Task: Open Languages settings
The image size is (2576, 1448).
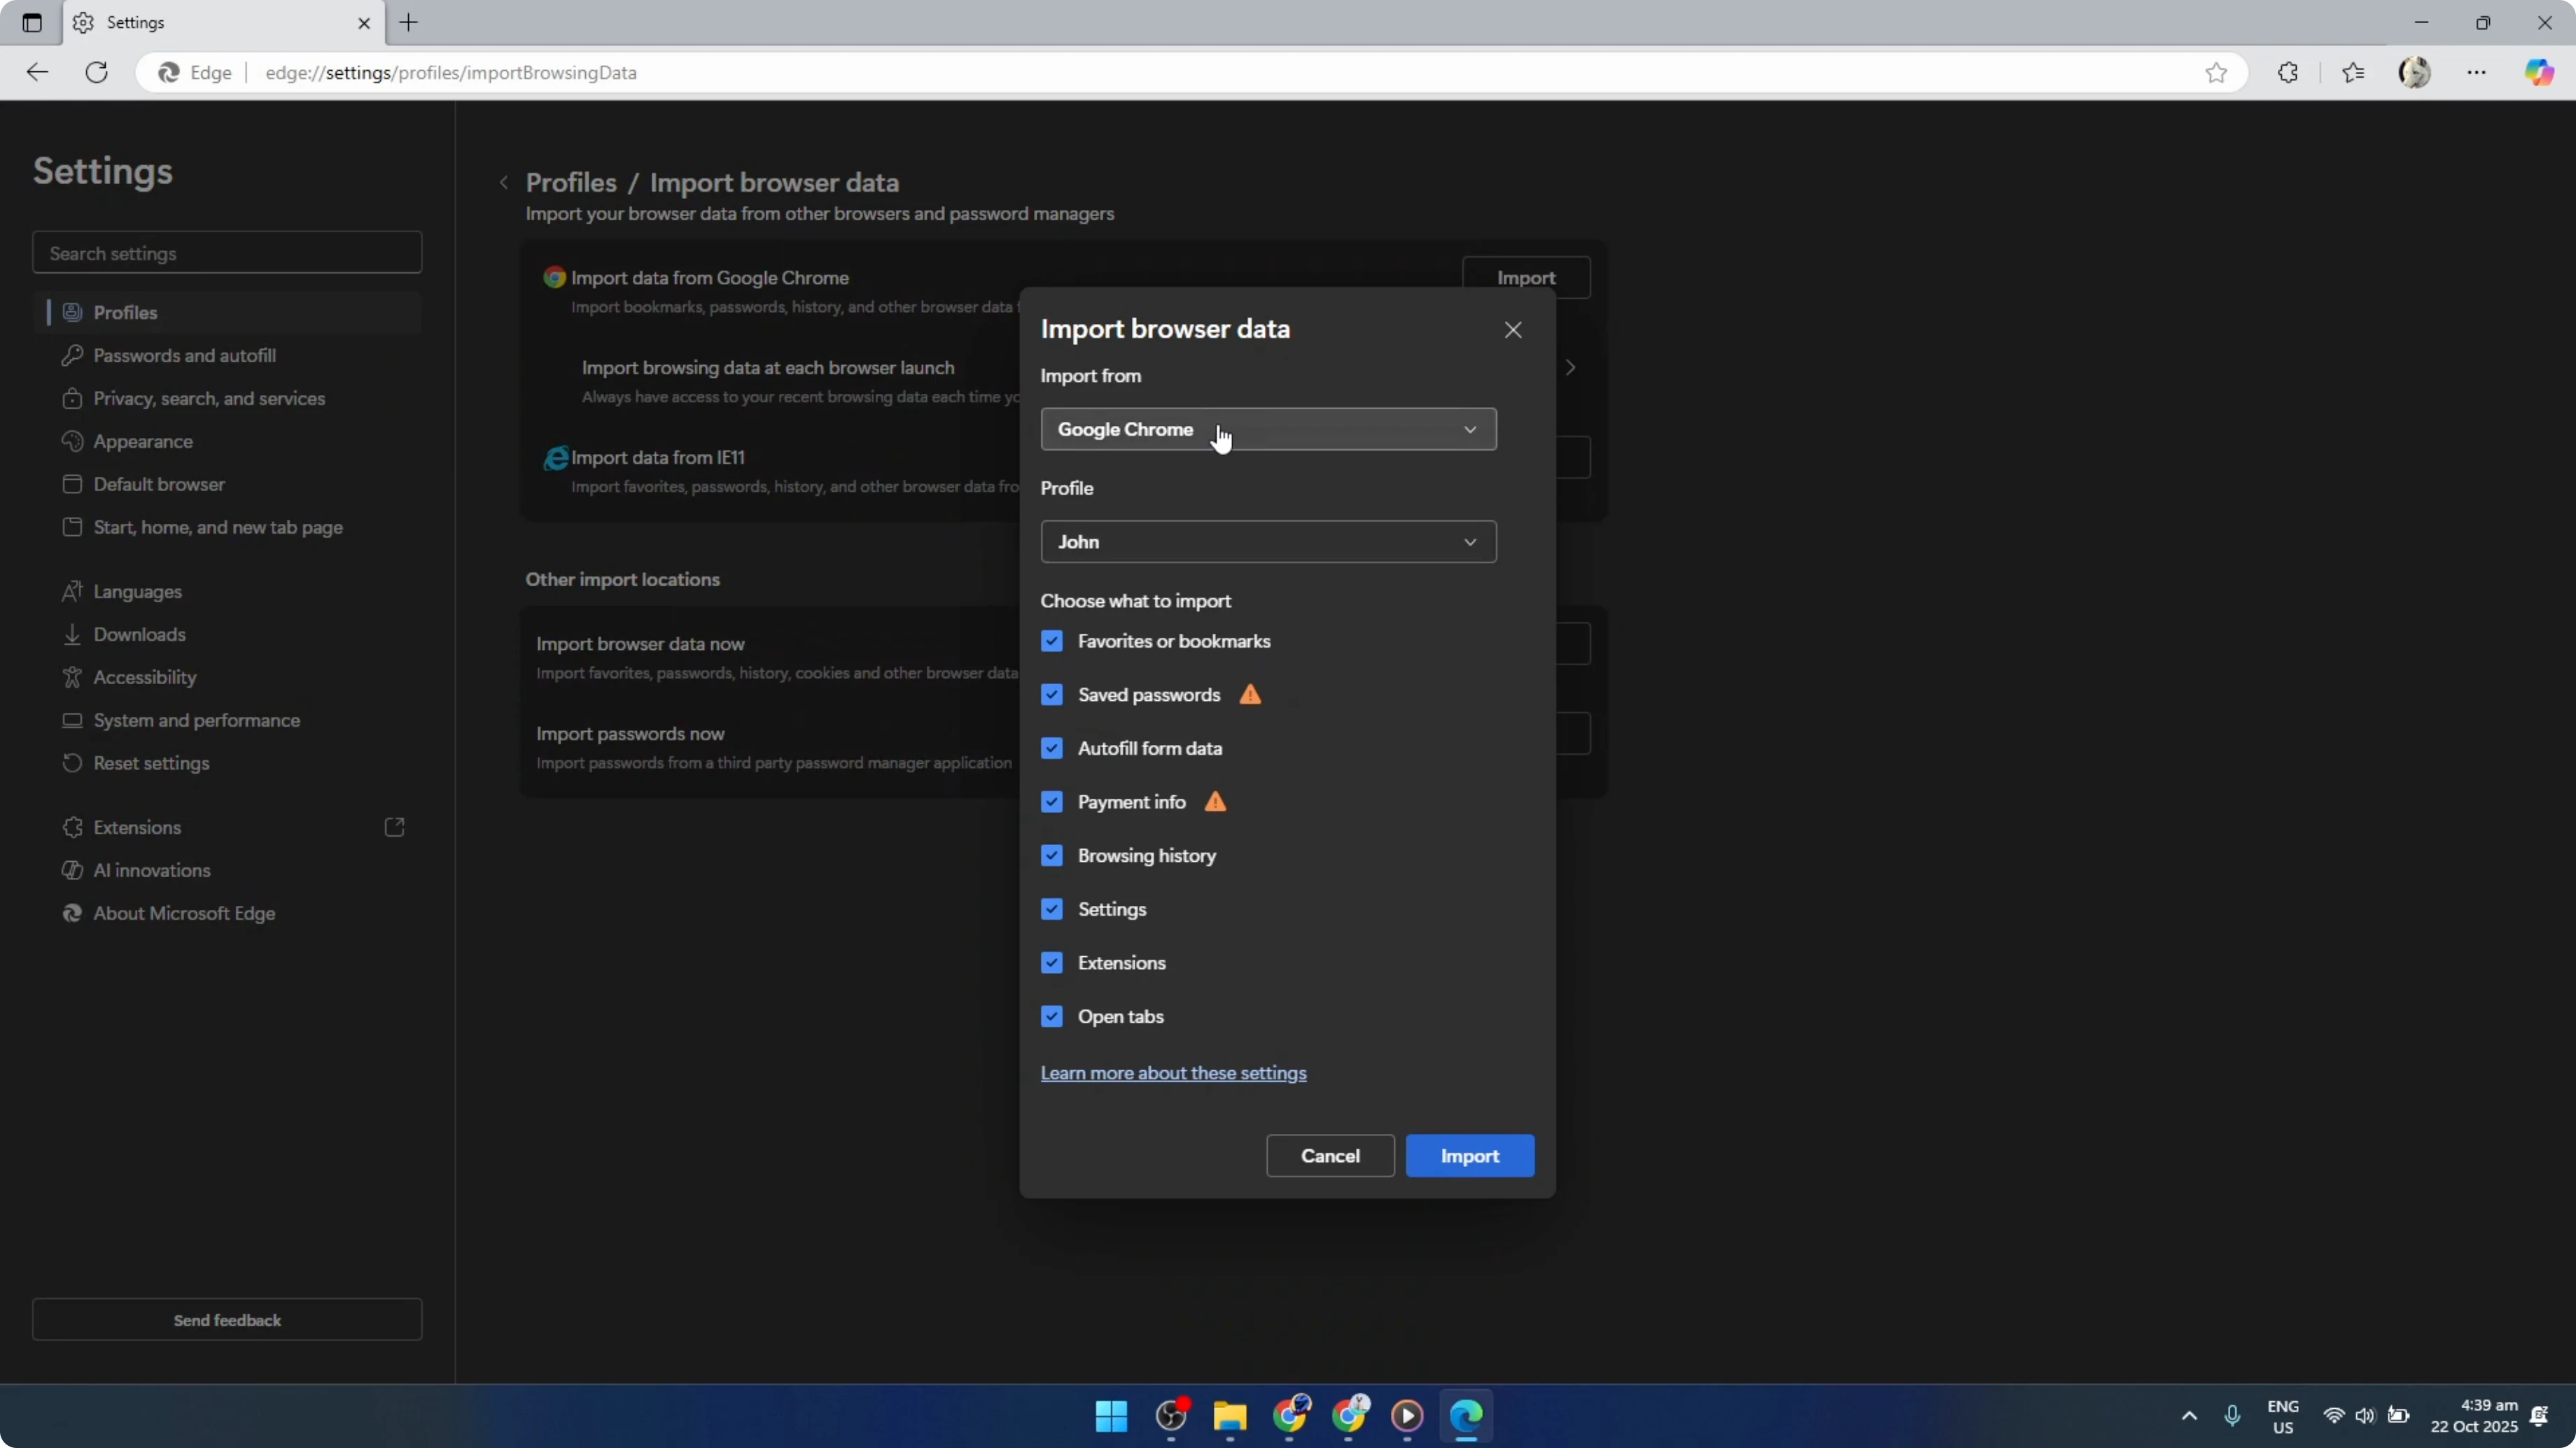Action: 228,592
